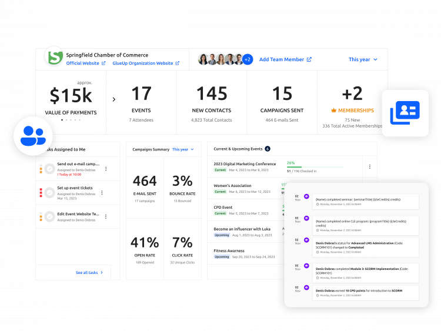
Task: Open three-dot menu for Set up event tickets
Action: 102,192
